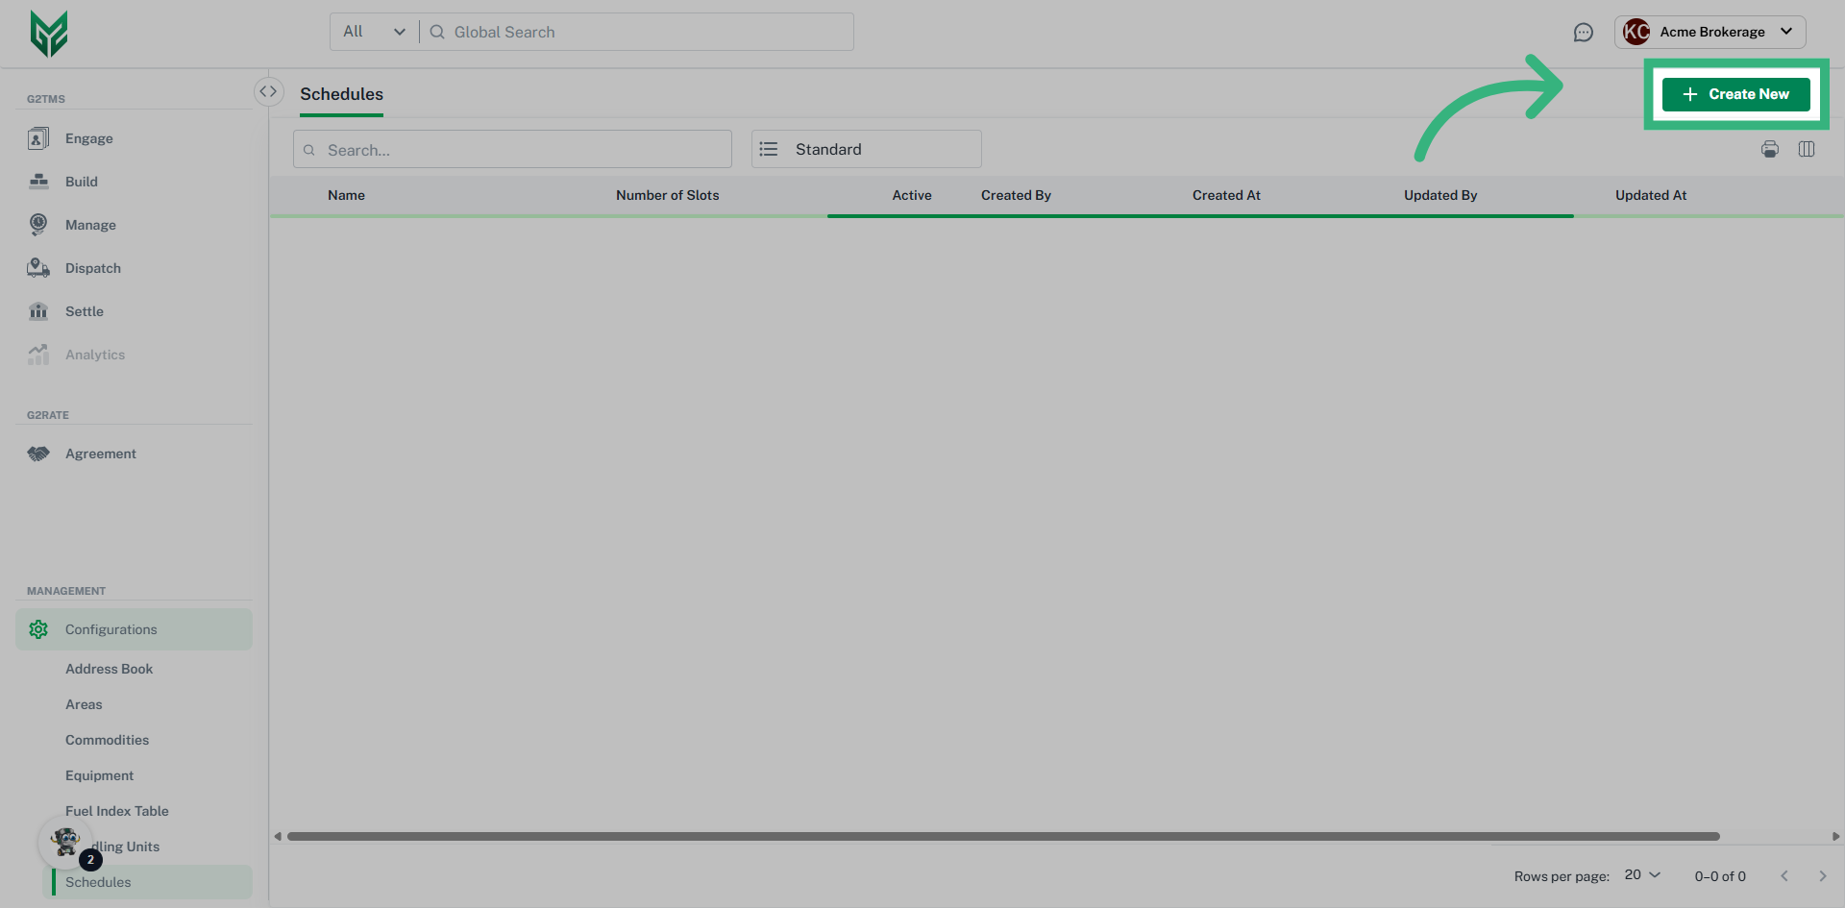Click the robot assistant avatar
This screenshot has height=908, width=1845.
coord(64,841)
